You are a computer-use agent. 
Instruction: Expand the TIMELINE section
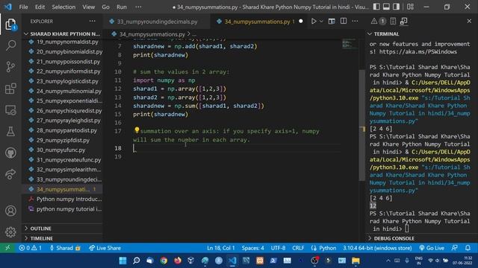point(63,238)
